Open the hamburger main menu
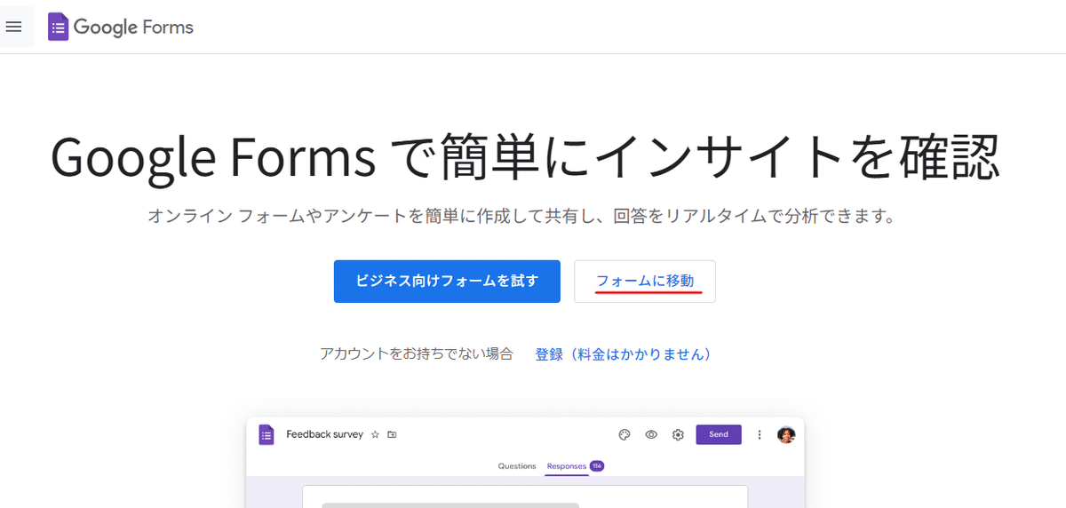 (13, 27)
